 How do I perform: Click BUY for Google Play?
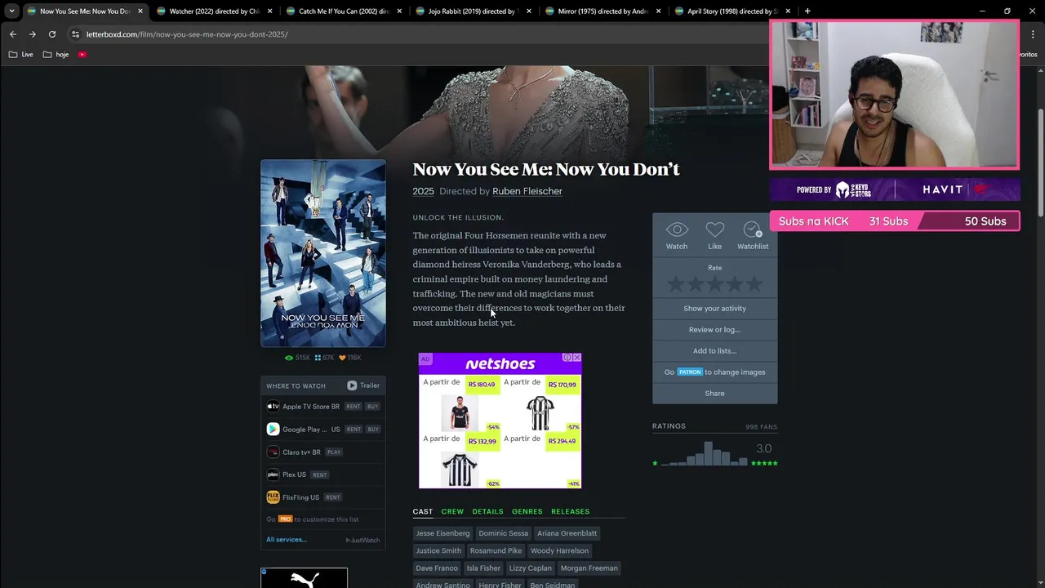[x=373, y=429]
